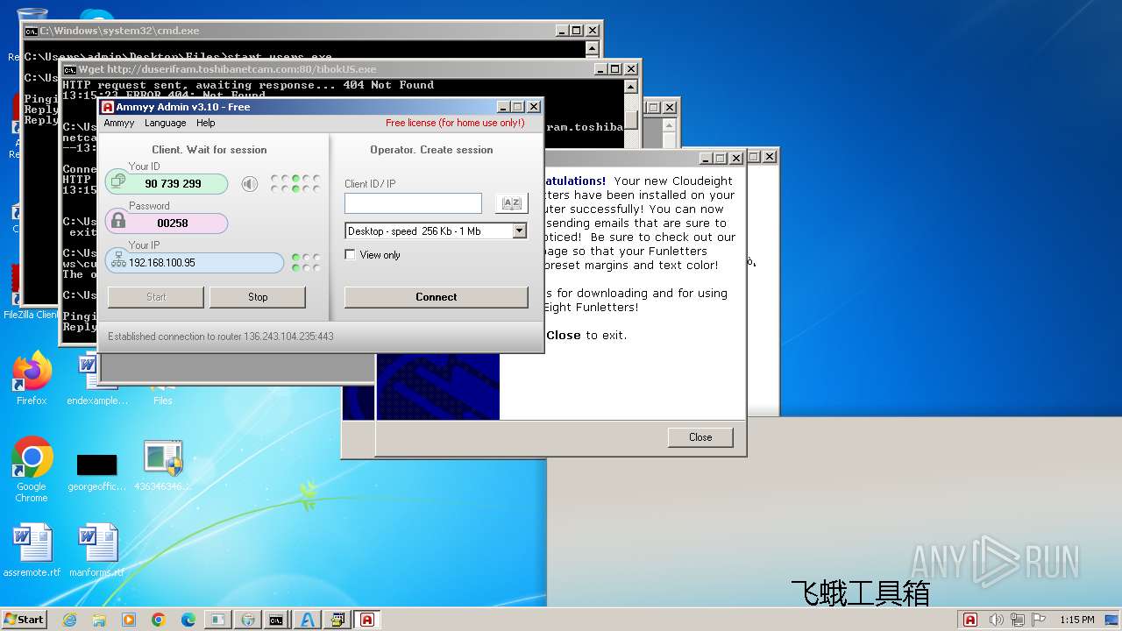Open the Ammyy menu
1122x631 pixels.
pyautogui.click(x=119, y=123)
